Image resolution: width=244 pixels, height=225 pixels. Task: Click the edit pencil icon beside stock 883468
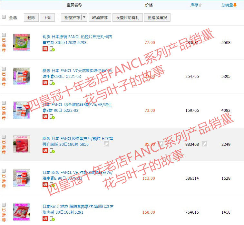point(205,144)
